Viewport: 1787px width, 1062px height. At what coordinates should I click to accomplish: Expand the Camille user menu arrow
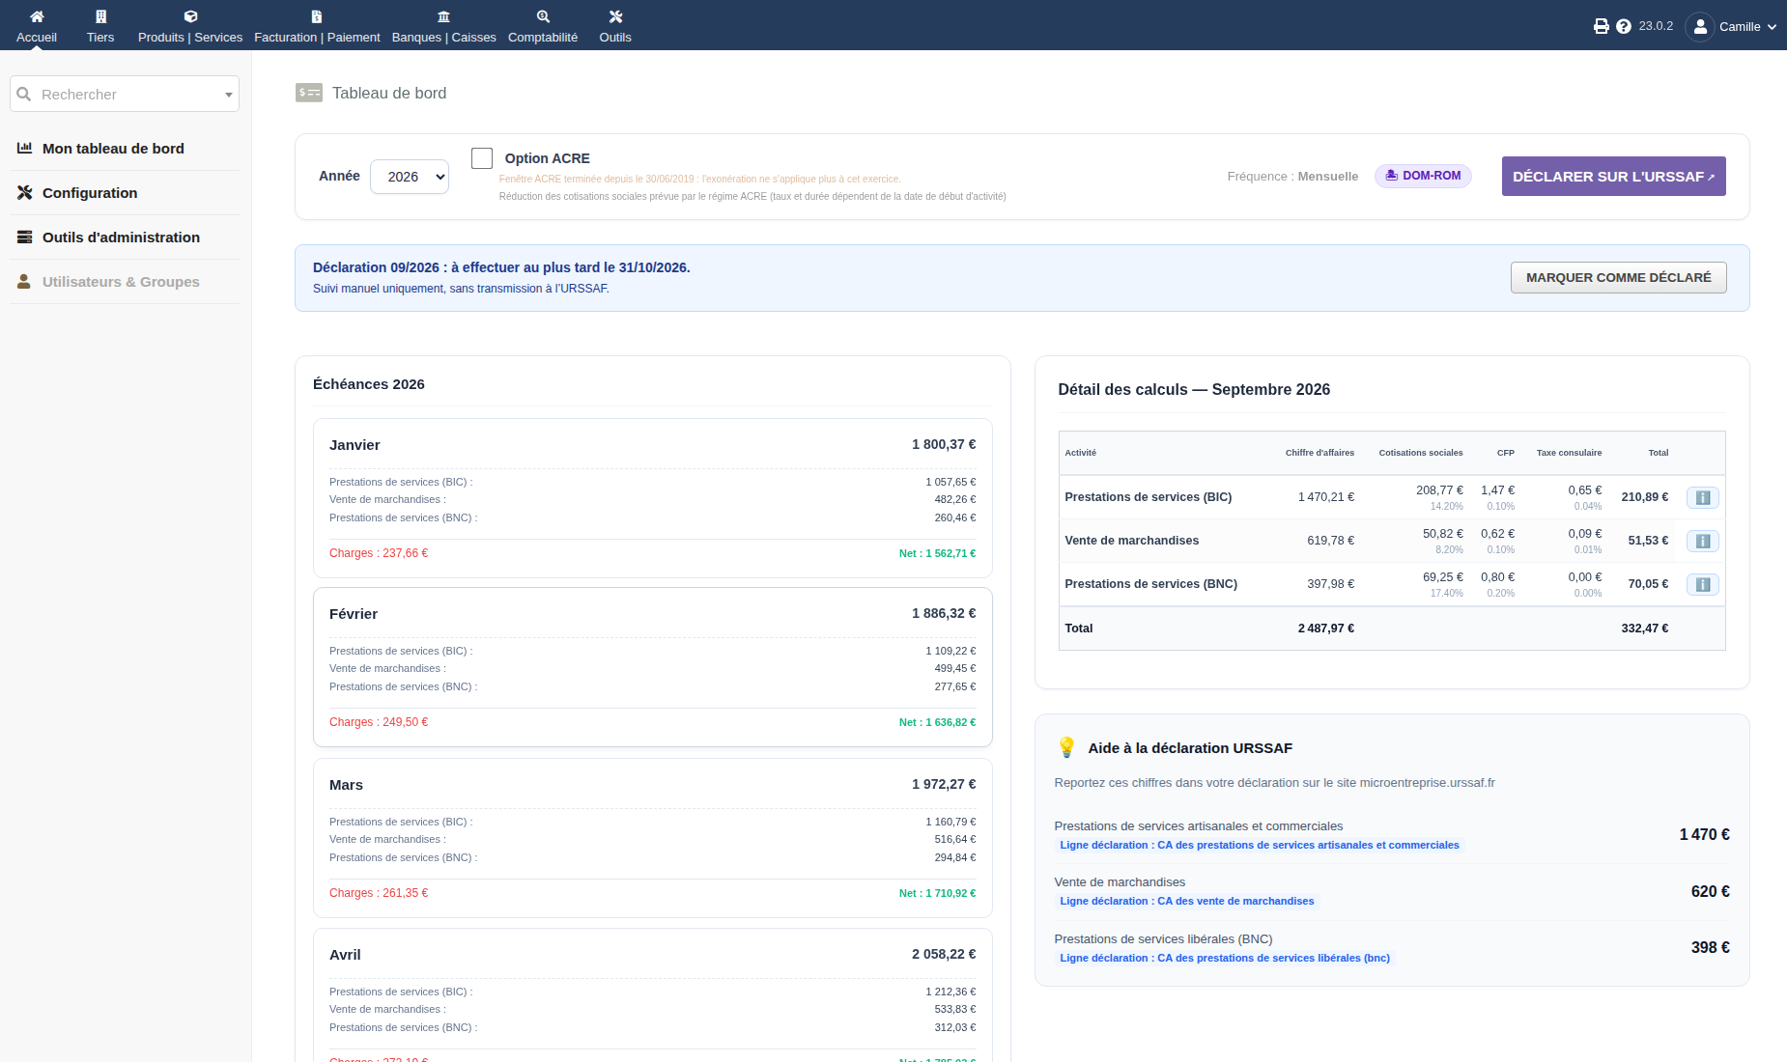tap(1772, 27)
